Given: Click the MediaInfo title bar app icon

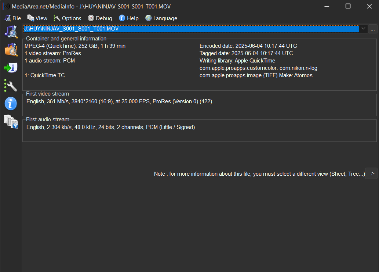Looking at the screenshot, I should click(6, 6).
